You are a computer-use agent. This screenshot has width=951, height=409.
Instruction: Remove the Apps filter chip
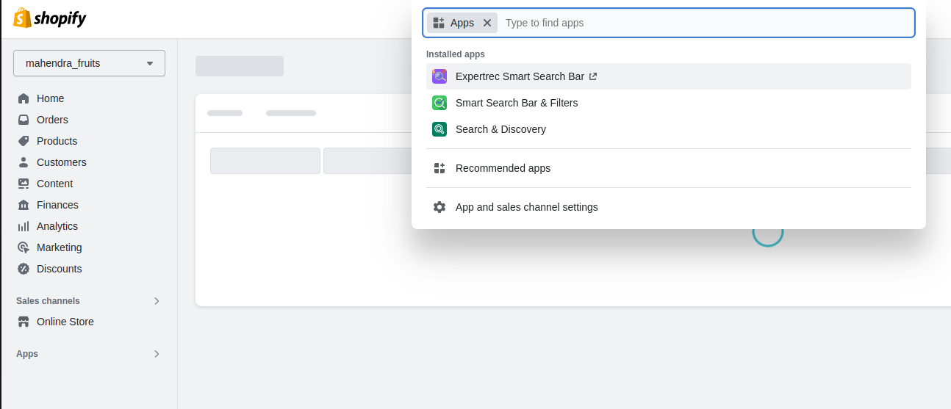tap(487, 23)
